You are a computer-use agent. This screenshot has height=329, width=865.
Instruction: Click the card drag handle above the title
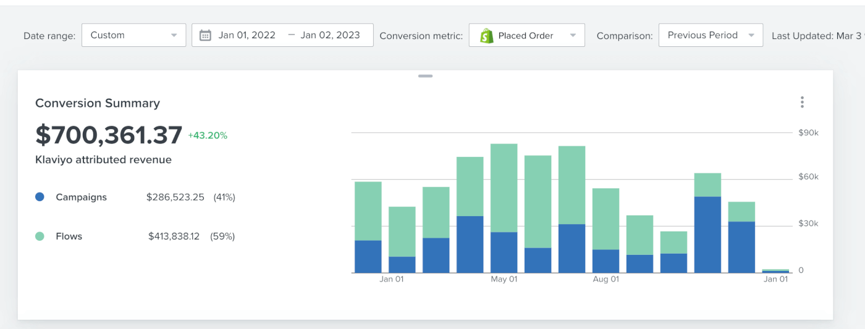[425, 76]
